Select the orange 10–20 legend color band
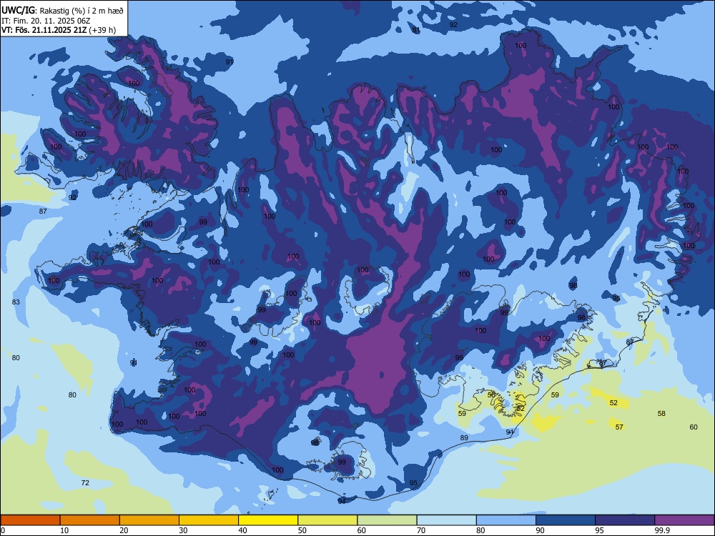This screenshot has height=536, width=715. pyautogui.click(x=90, y=520)
